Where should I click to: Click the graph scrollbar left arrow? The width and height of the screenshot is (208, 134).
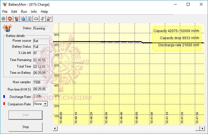(x=55, y=128)
